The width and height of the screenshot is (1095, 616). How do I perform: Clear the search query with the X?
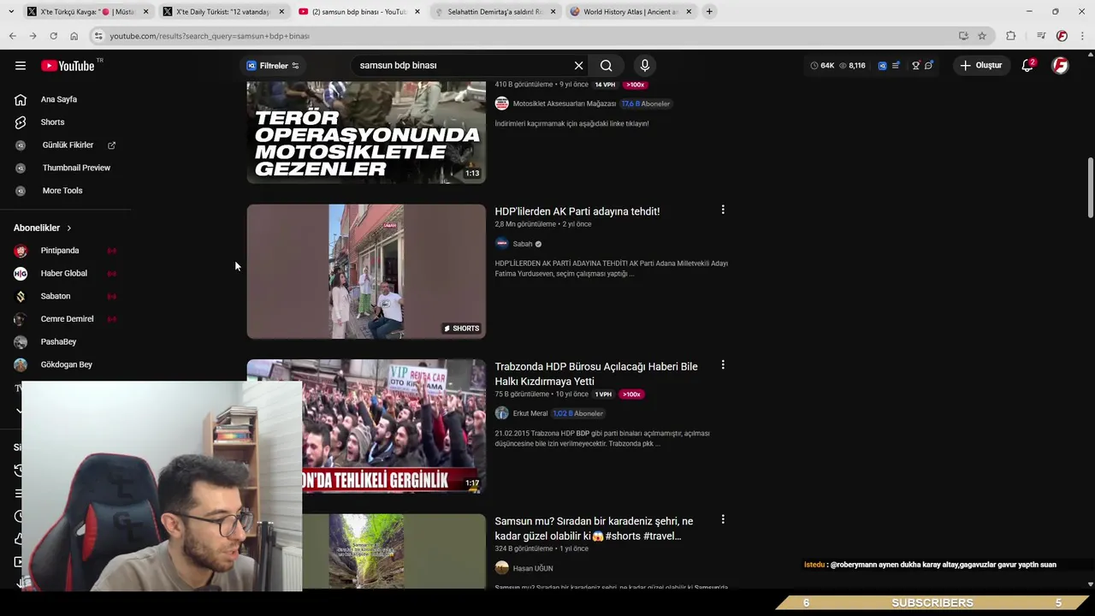point(578,66)
